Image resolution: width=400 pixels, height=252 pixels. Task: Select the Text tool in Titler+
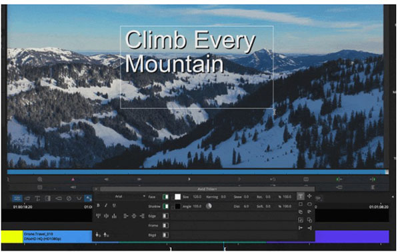301,197
